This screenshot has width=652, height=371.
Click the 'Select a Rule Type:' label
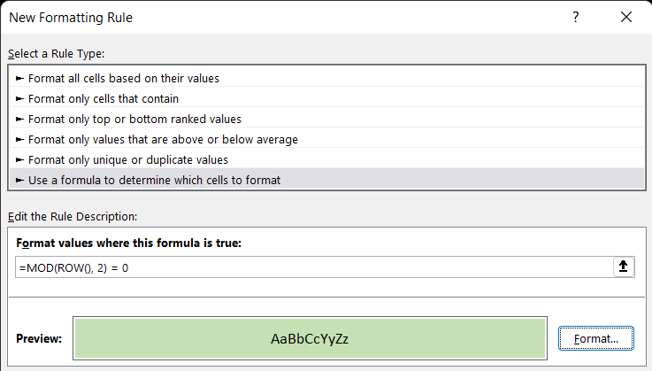point(57,54)
